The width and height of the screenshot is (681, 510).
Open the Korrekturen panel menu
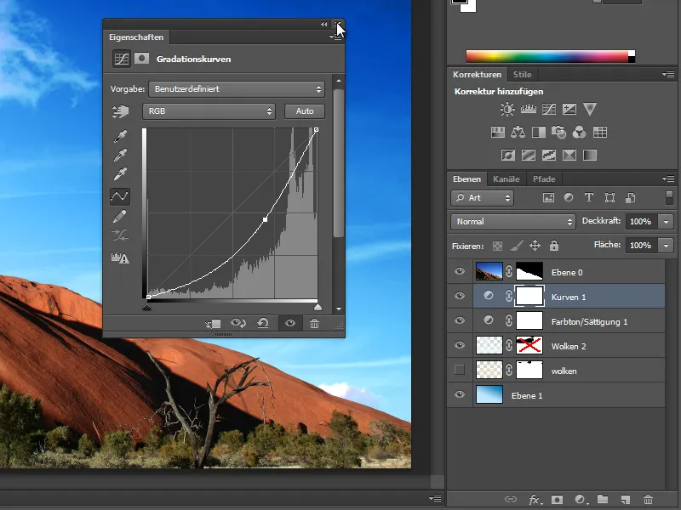tap(668, 74)
